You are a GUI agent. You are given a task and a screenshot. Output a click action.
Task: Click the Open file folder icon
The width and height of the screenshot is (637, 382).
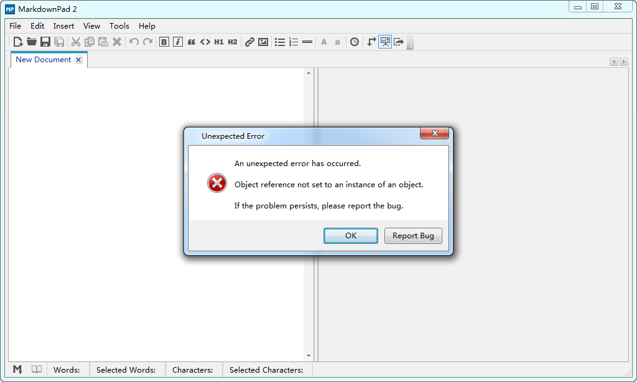(x=32, y=42)
